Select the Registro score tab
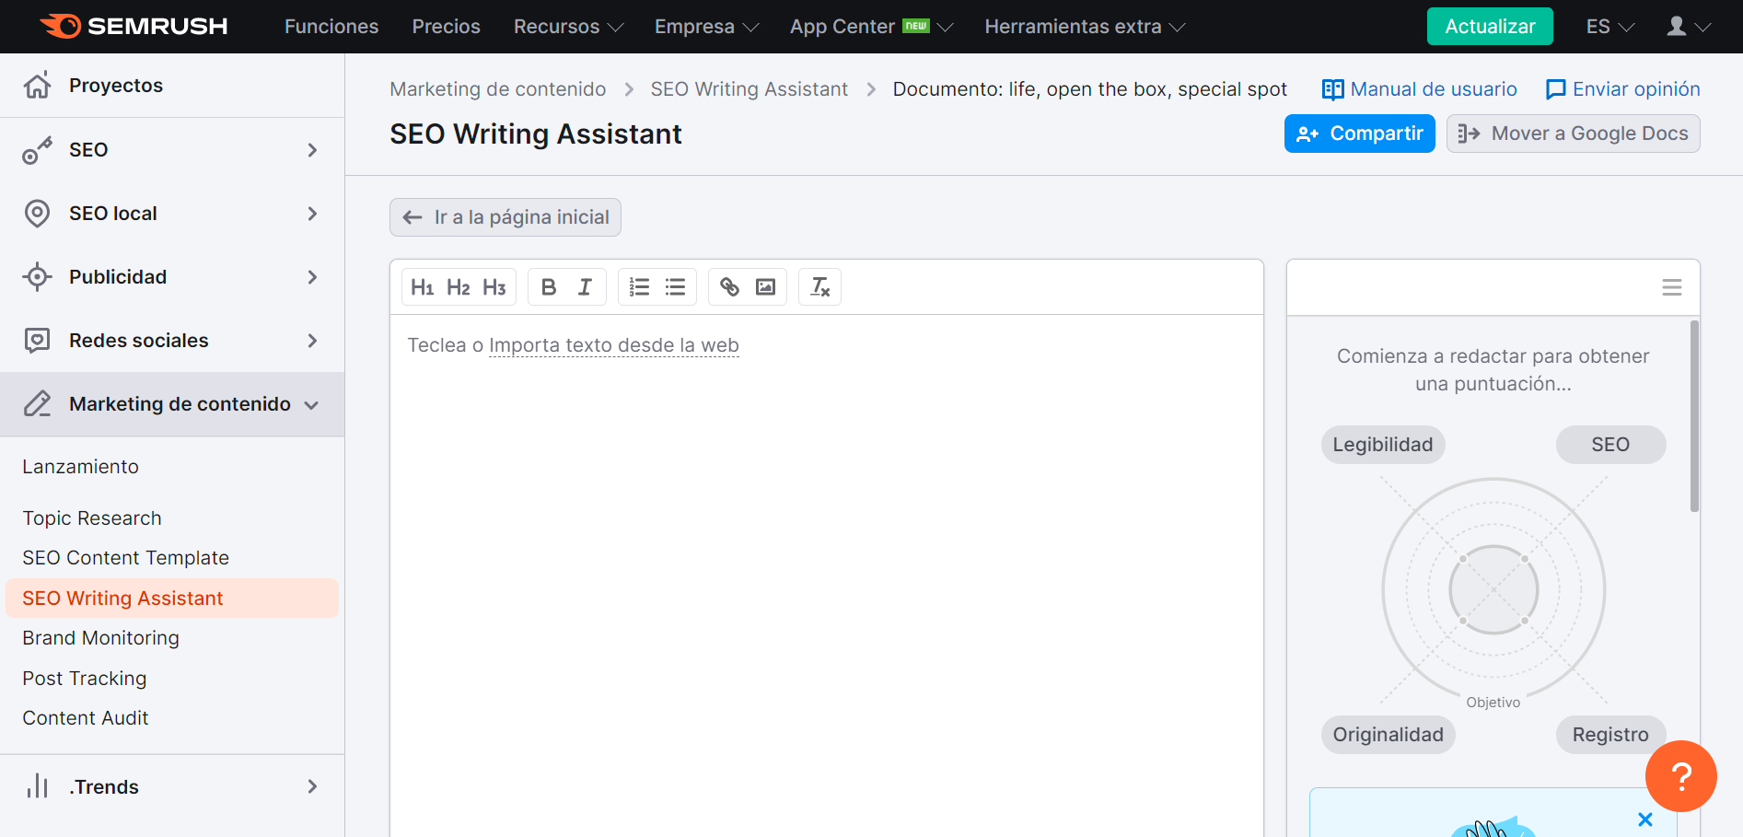 click(1610, 735)
